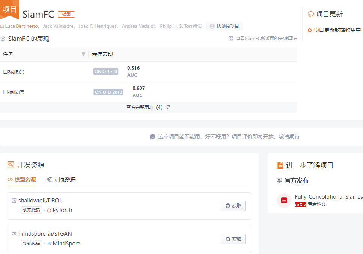Switch to the 模型资源 tab
The height and width of the screenshot is (254, 363).
(x=22, y=180)
